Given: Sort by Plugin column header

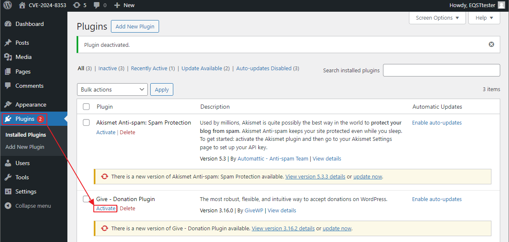Looking at the screenshot, I should click(105, 107).
